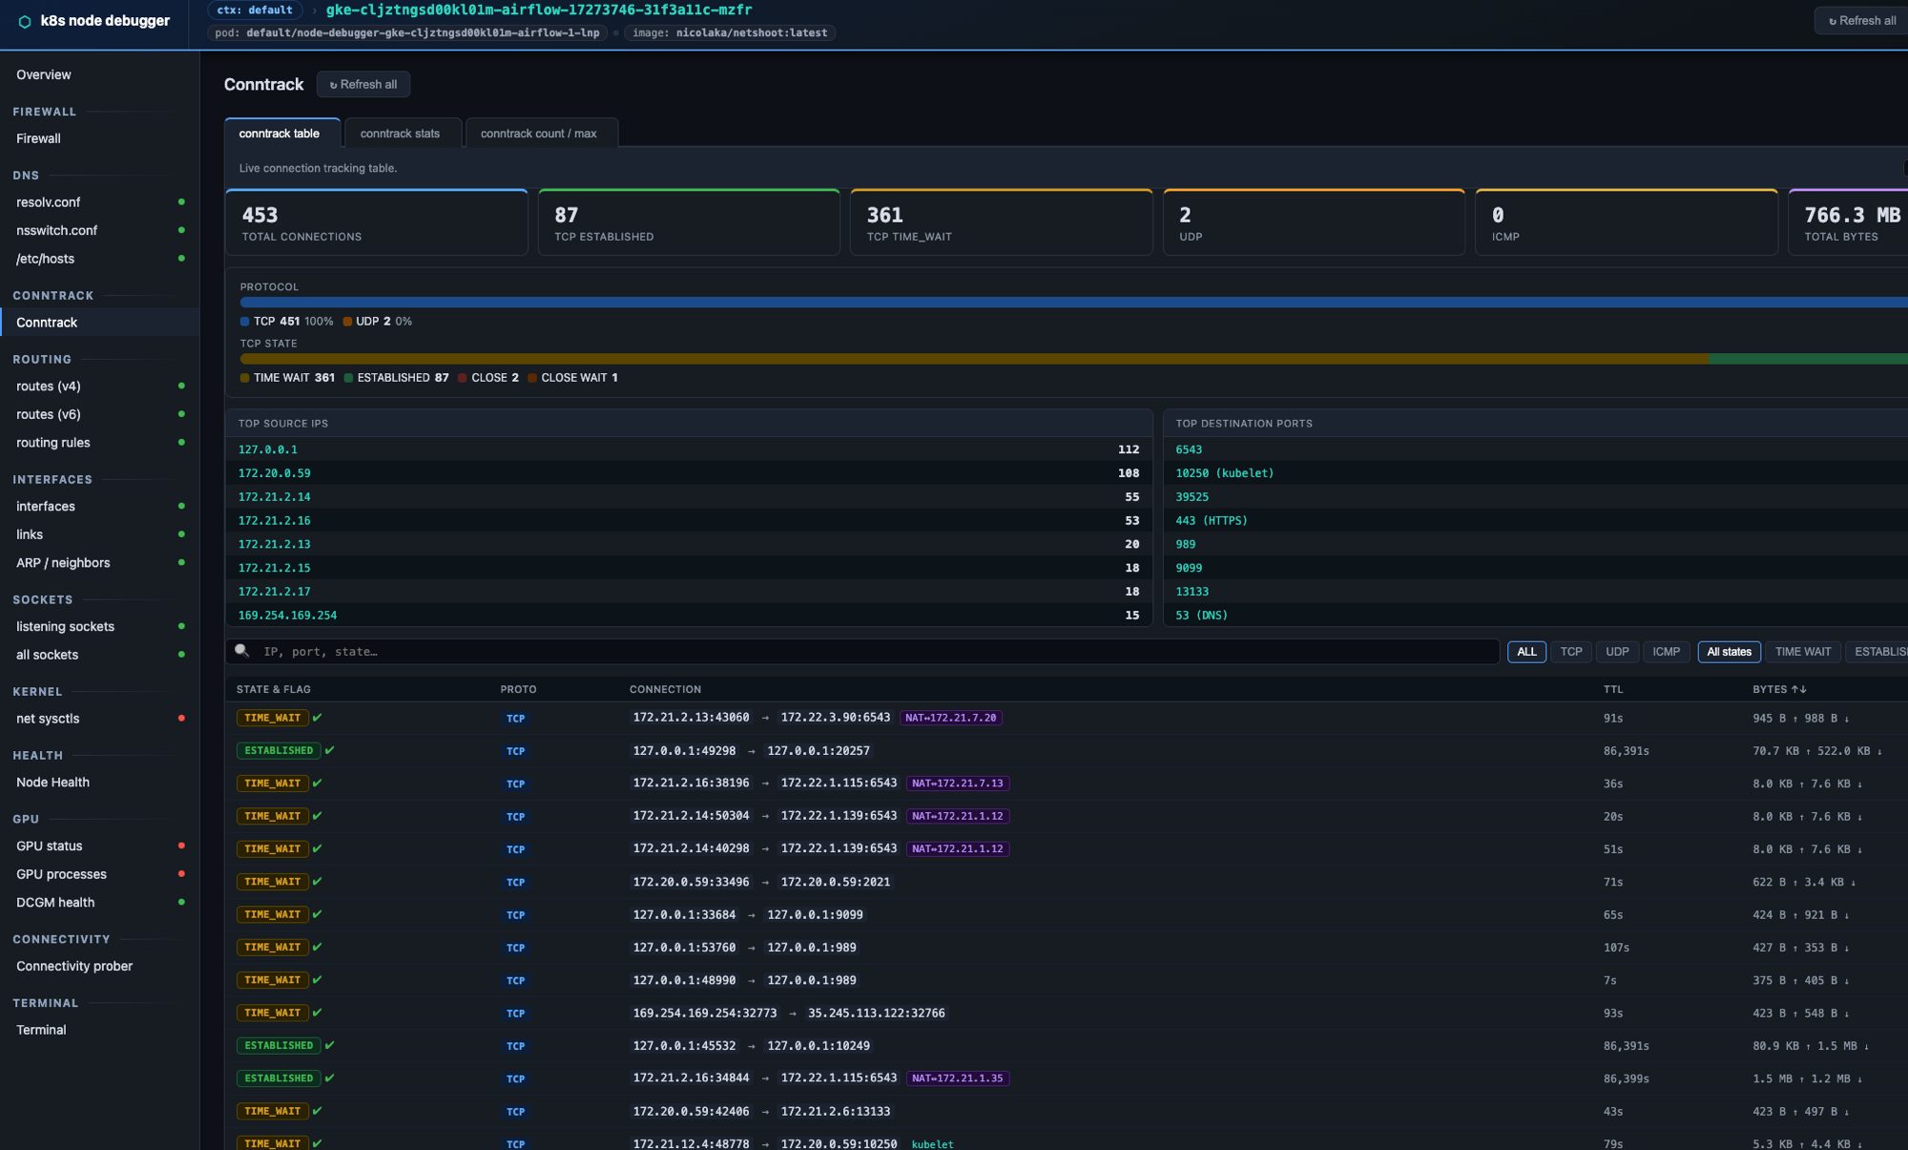The height and width of the screenshot is (1150, 1908).
Task: Select the TIME WAIT state filter
Action: pos(1803,652)
